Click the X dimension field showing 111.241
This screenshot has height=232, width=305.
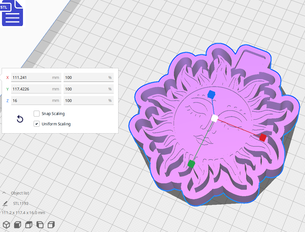pos(36,78)
